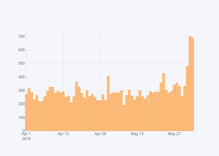The image size is (219, 156).
Task: Click the 700 y-axis tick label
Action: click(21, 37)
